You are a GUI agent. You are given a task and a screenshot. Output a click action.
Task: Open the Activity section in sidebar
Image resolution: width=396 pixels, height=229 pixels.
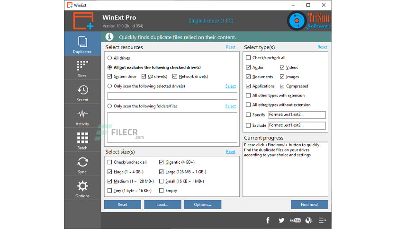pos(82,116)
